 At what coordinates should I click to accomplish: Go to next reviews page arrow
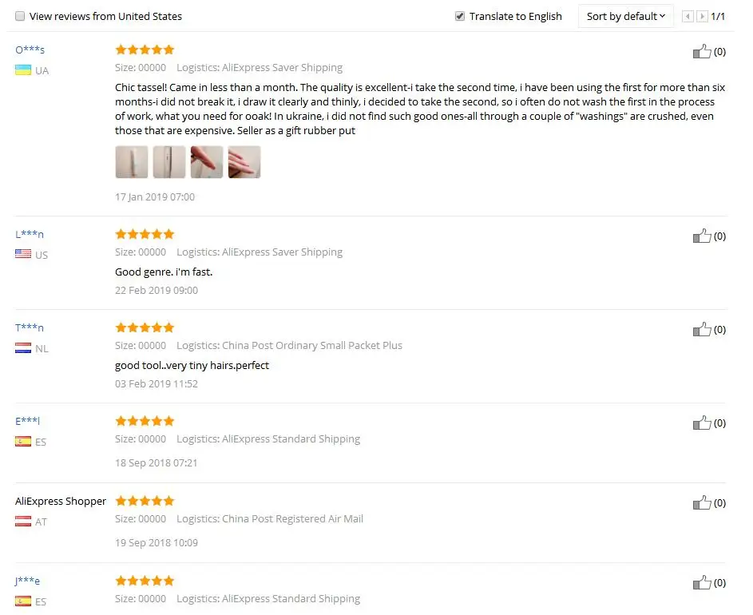pos(702,16)
